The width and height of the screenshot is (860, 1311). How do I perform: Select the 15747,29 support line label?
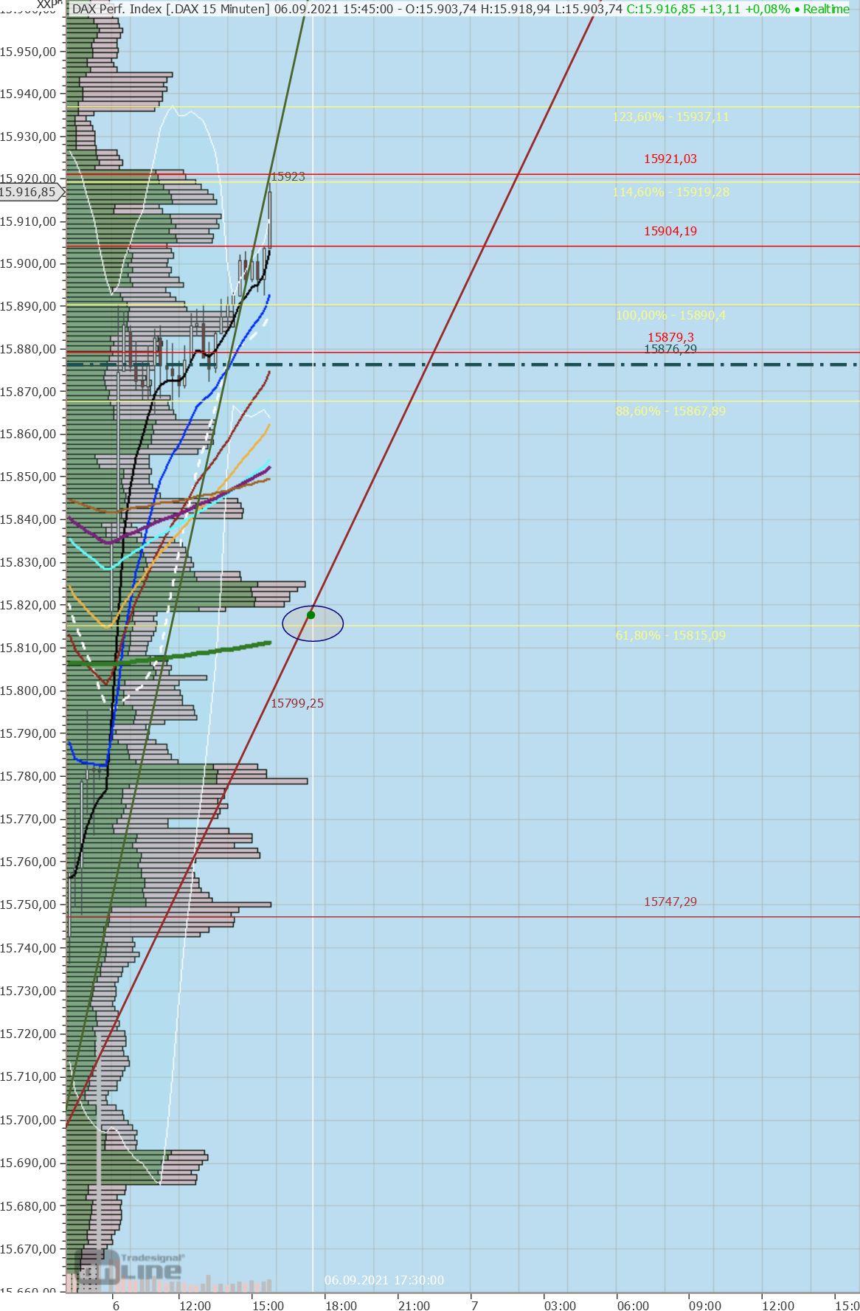(x=670, y=902)
